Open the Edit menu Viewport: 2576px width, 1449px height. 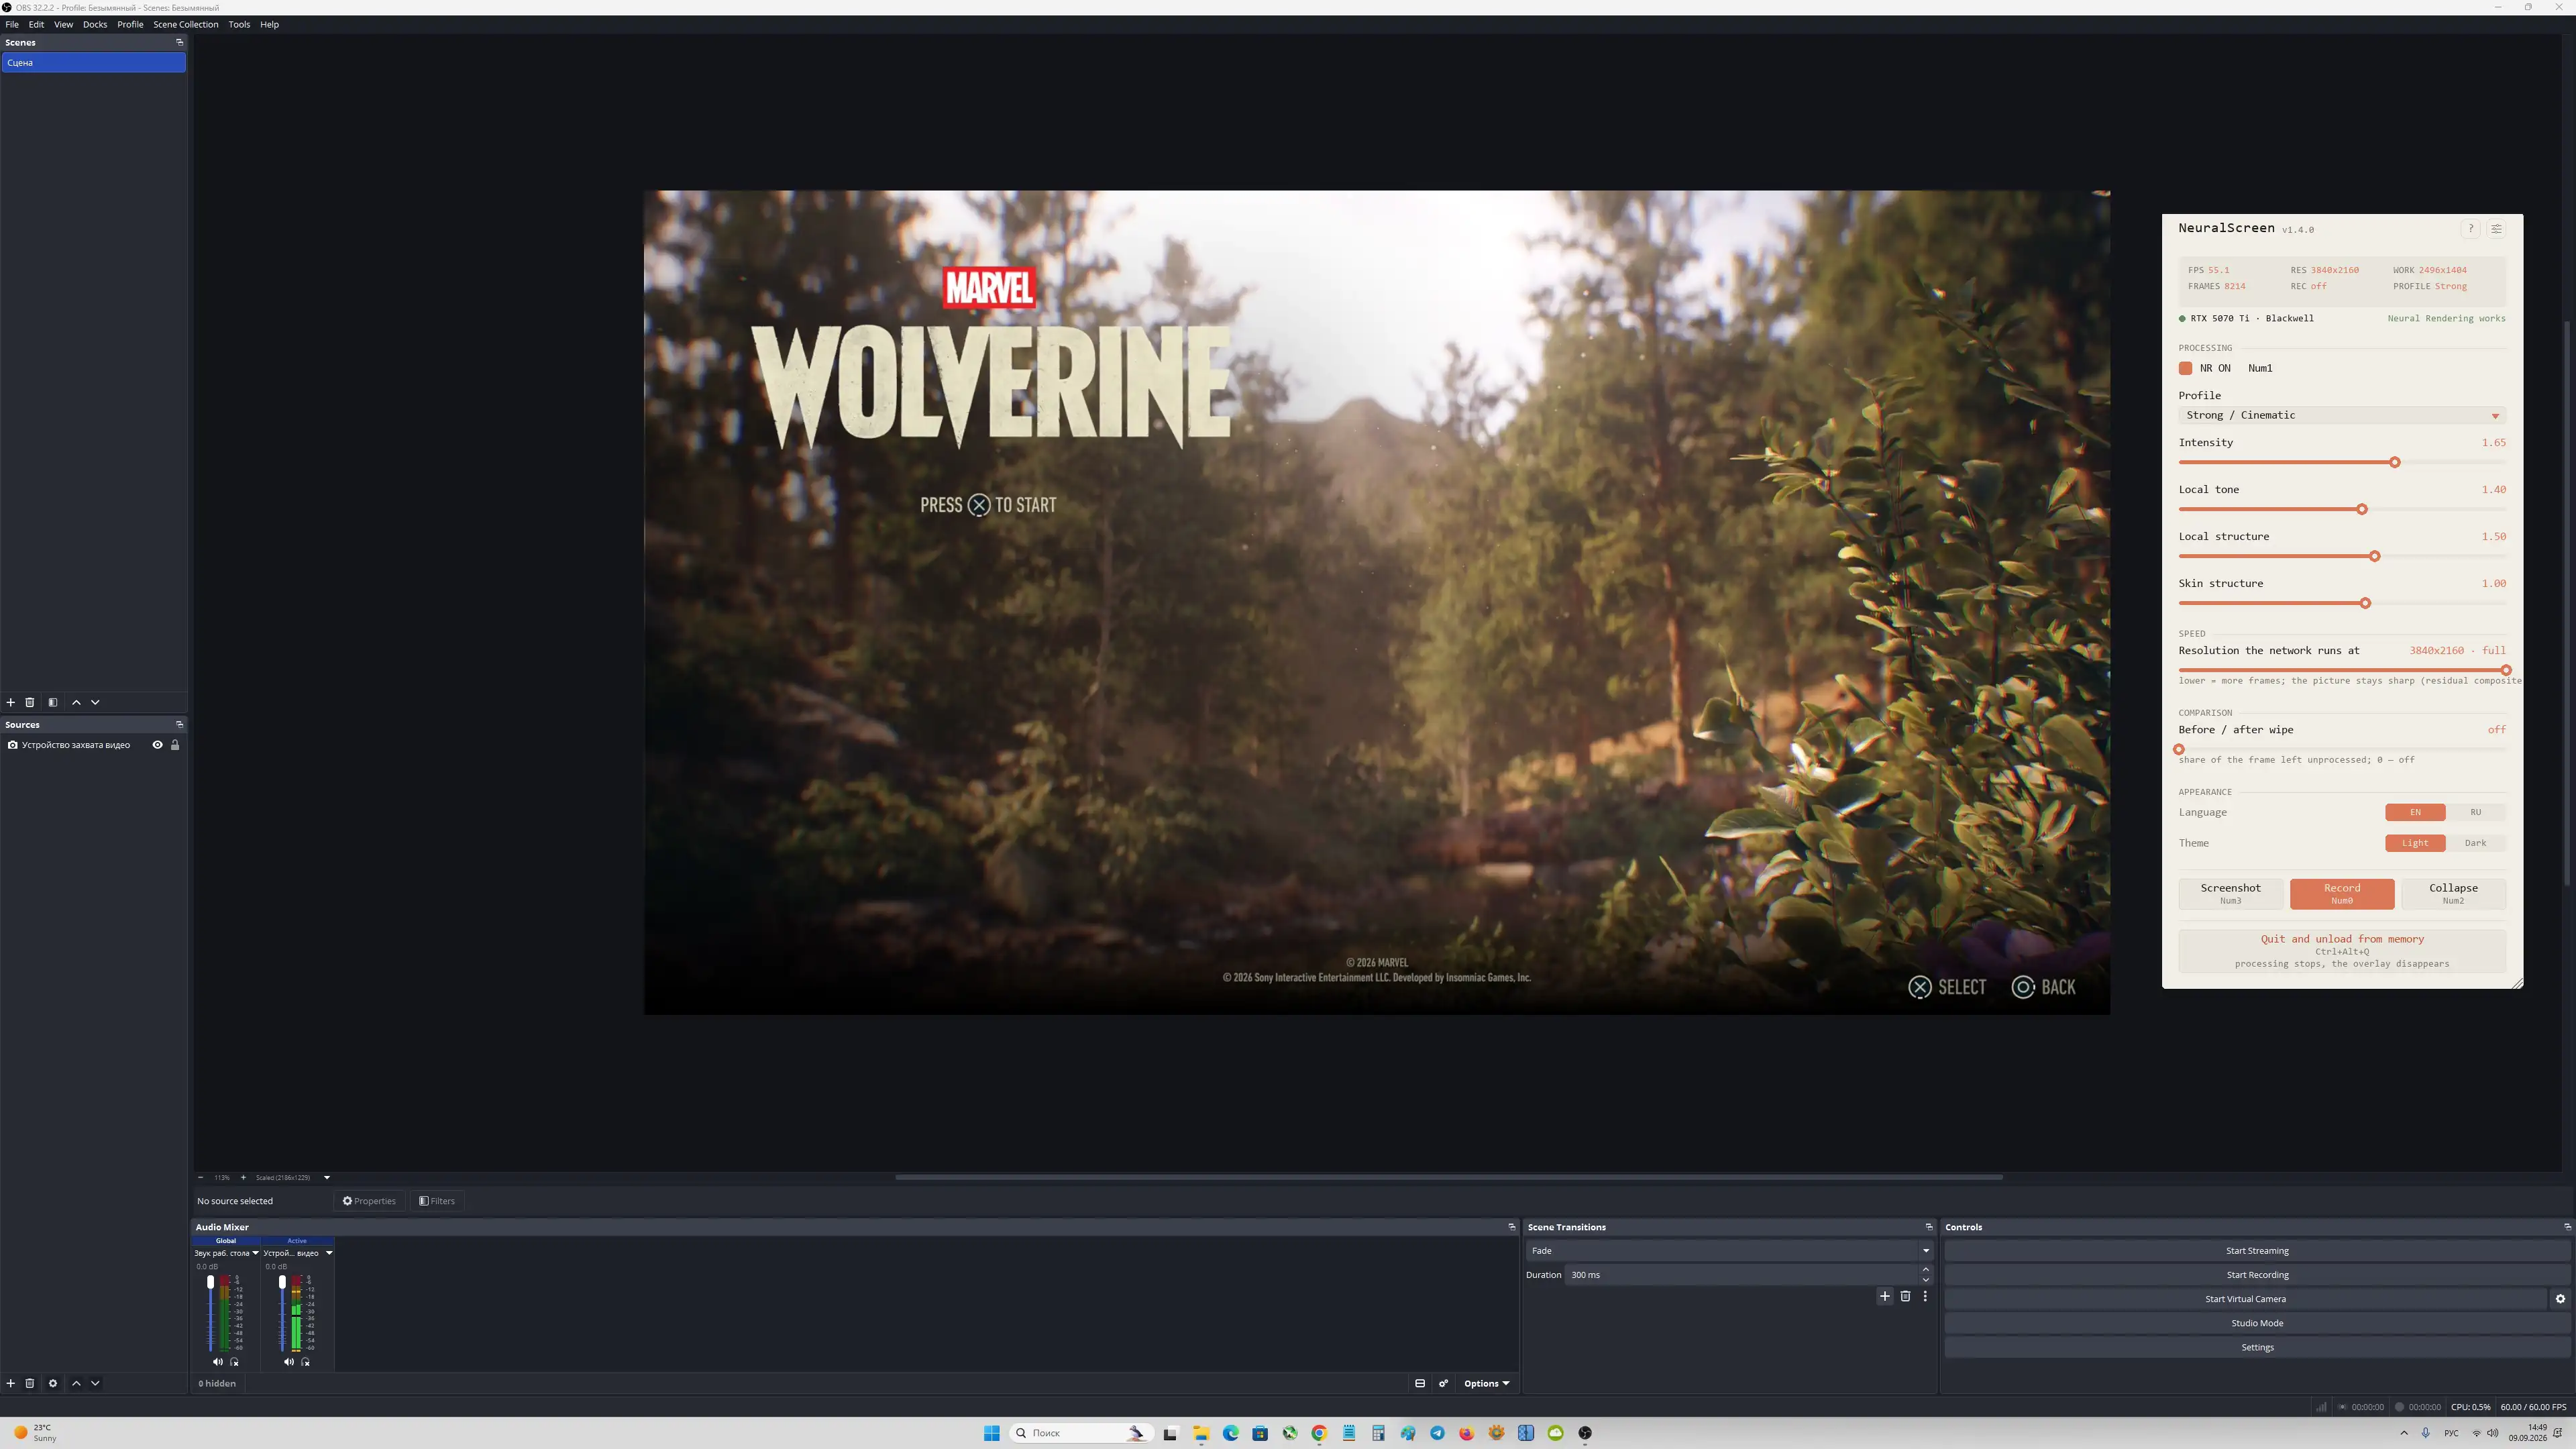click(36, 24)
